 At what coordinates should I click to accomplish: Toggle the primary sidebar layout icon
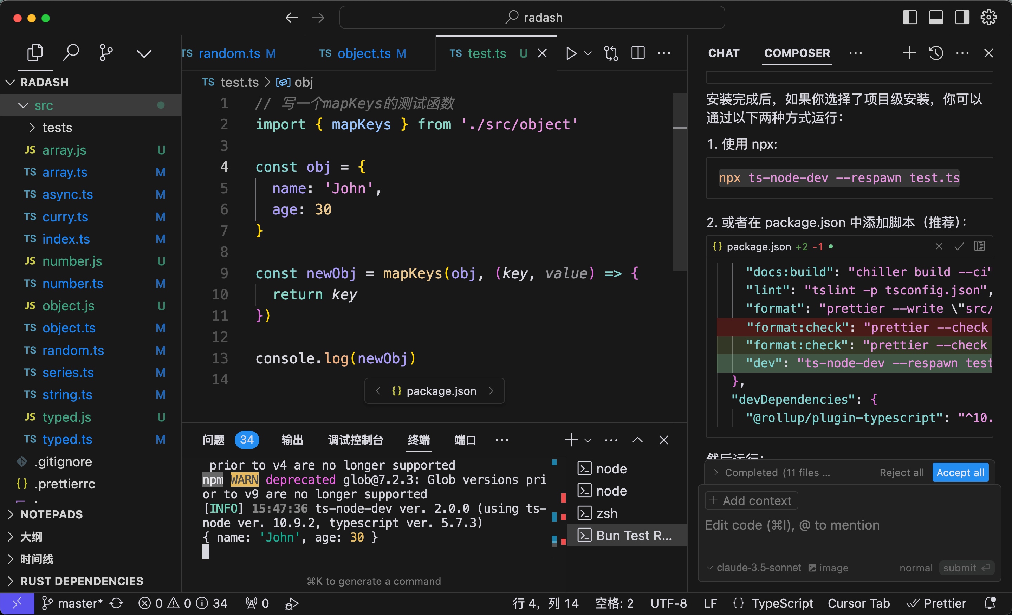tap(909, 18)
